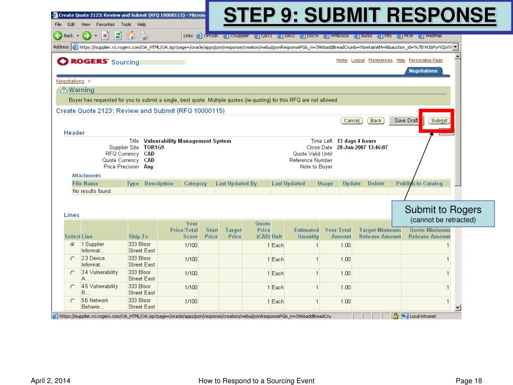Click the 'Ship-To' column header
Viewport: 513px width, 385px height.
(x=138, y=237)
